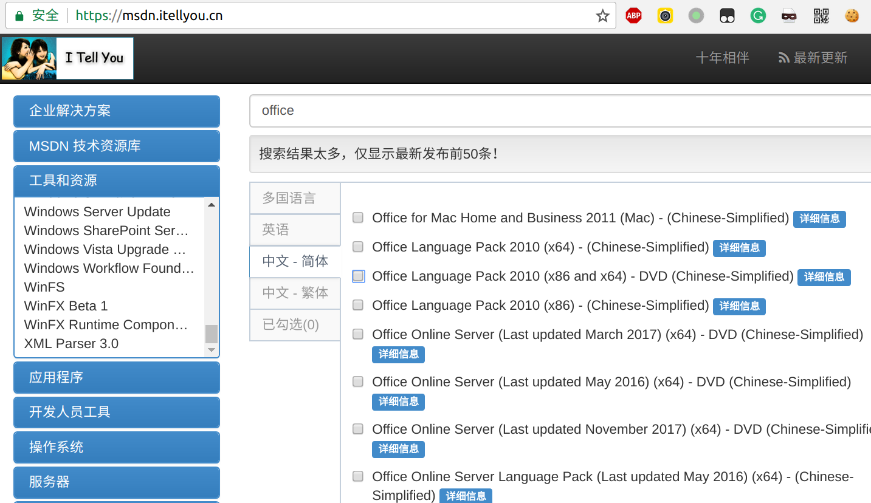Select WinFS in the list
This screenshot has height=503, width=871.
tap(44, 287)
